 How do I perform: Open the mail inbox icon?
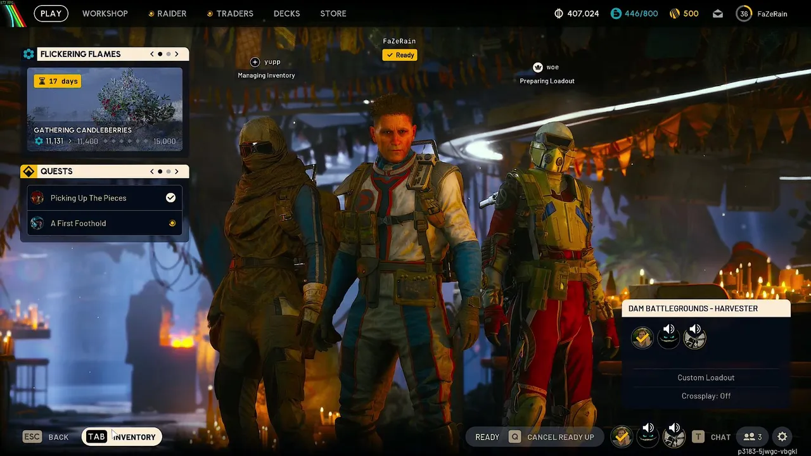718,13
